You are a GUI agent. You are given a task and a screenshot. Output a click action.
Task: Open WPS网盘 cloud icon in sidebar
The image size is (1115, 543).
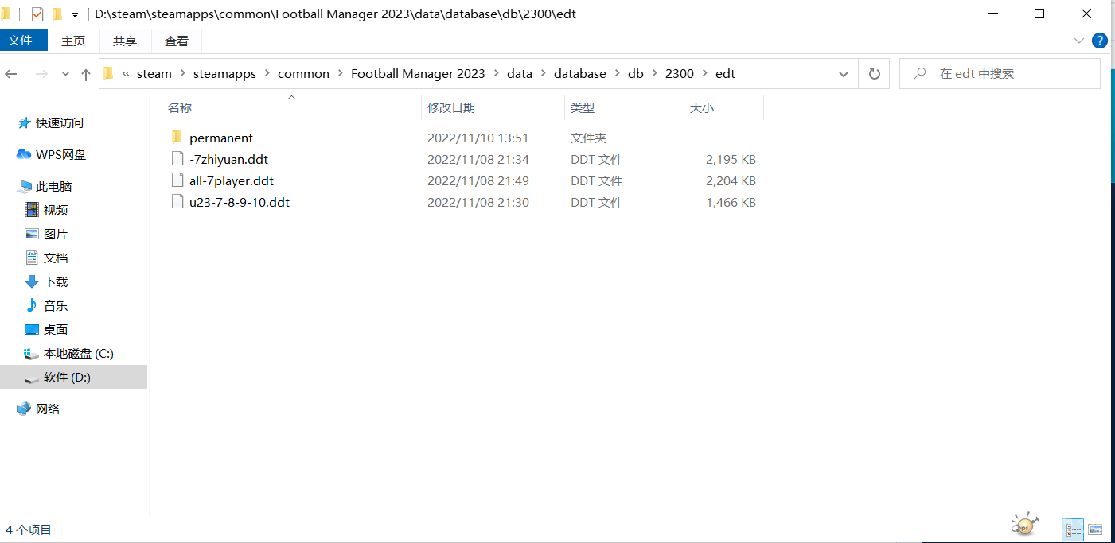coord(24,154)
